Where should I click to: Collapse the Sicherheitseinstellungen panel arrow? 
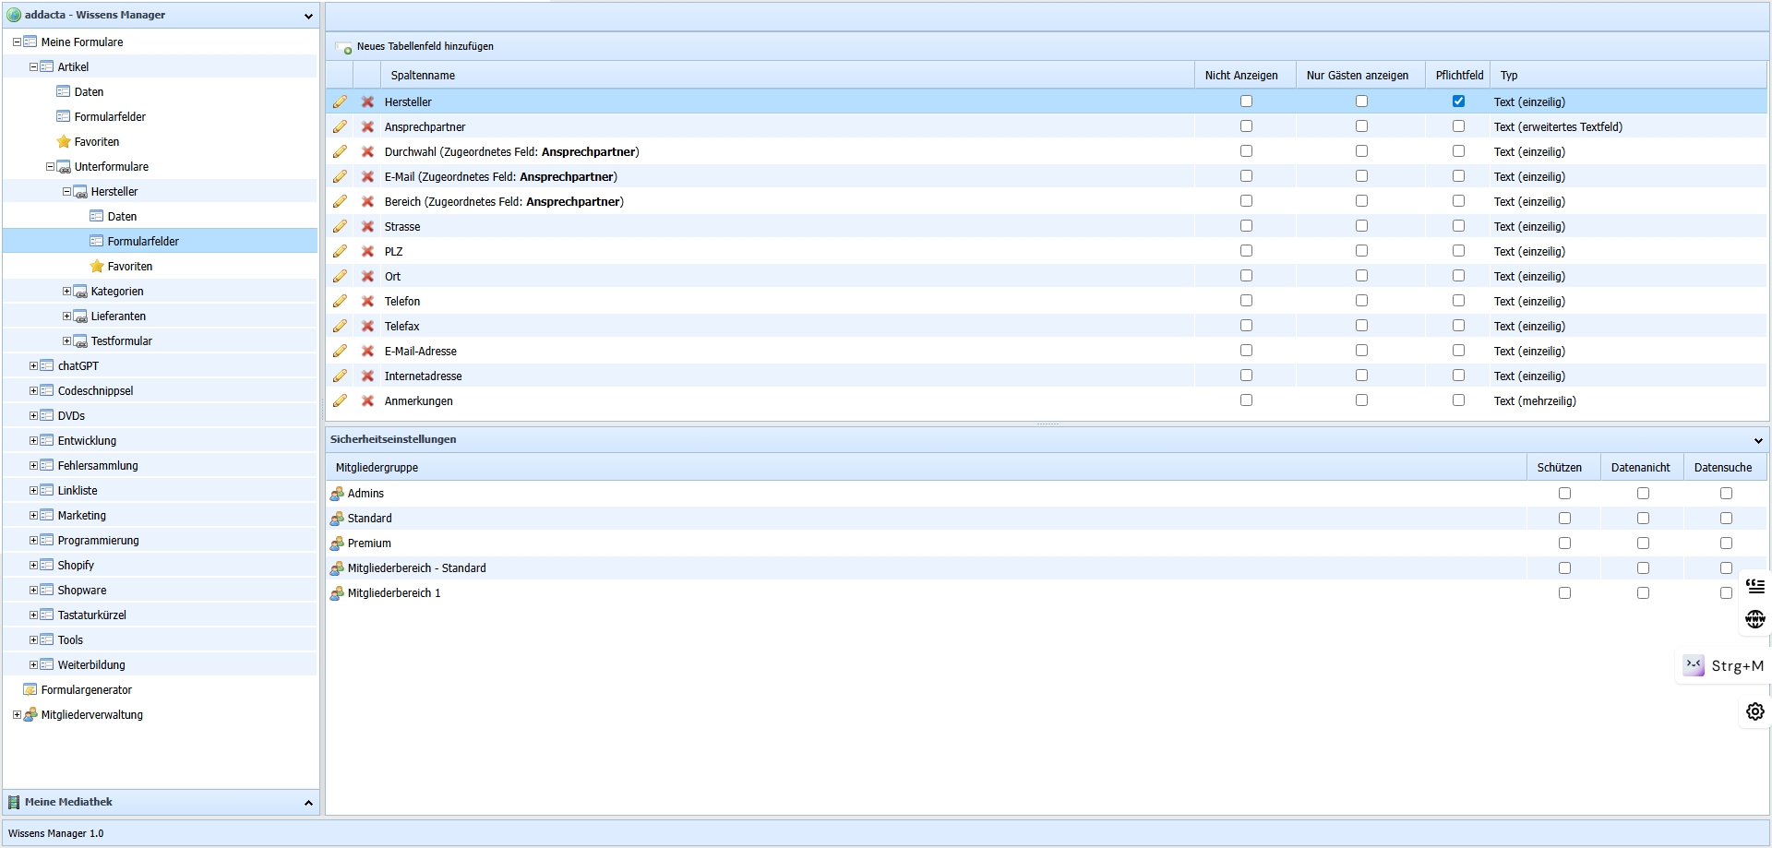(x=1757, y=440)
